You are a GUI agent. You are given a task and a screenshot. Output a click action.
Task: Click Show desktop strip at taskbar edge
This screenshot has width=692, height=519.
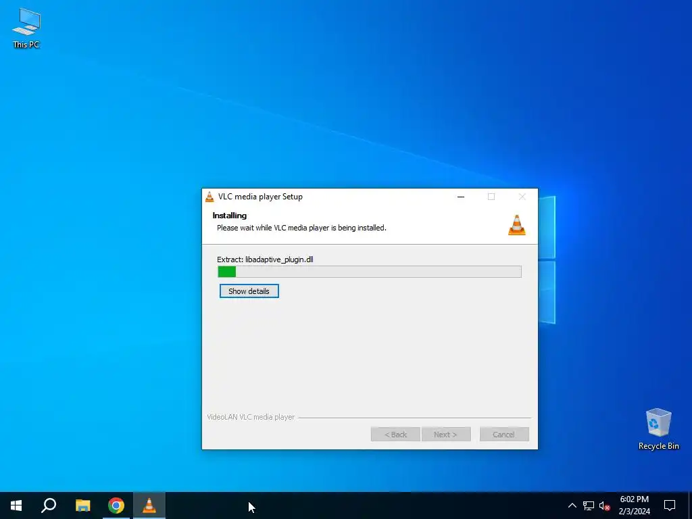[x=690, y=505]
